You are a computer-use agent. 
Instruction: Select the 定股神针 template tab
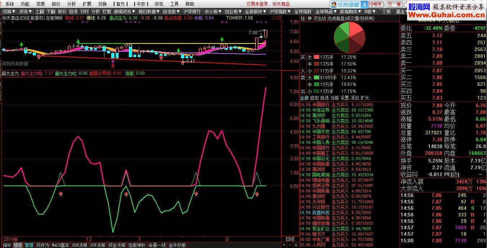[137, 245]
